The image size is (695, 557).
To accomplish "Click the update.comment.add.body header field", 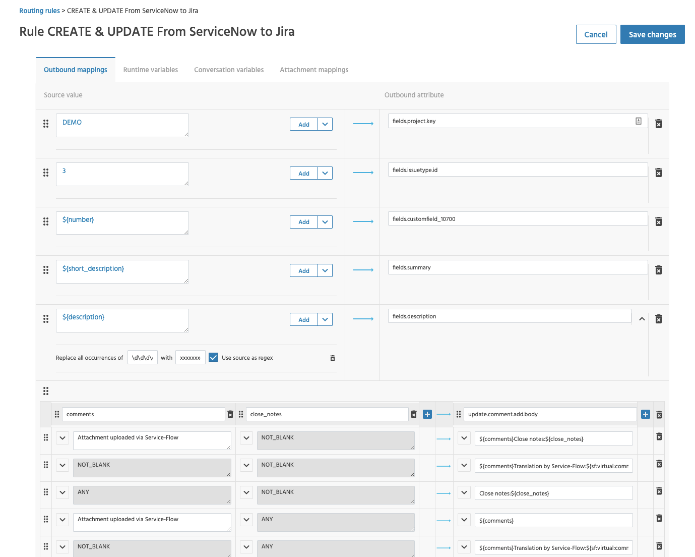I will tap(550, 414).
